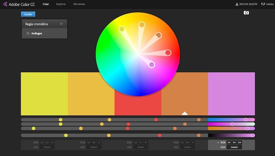Click gold knob on first slider row
Viewport: 275px width, 156px height.
110,120
